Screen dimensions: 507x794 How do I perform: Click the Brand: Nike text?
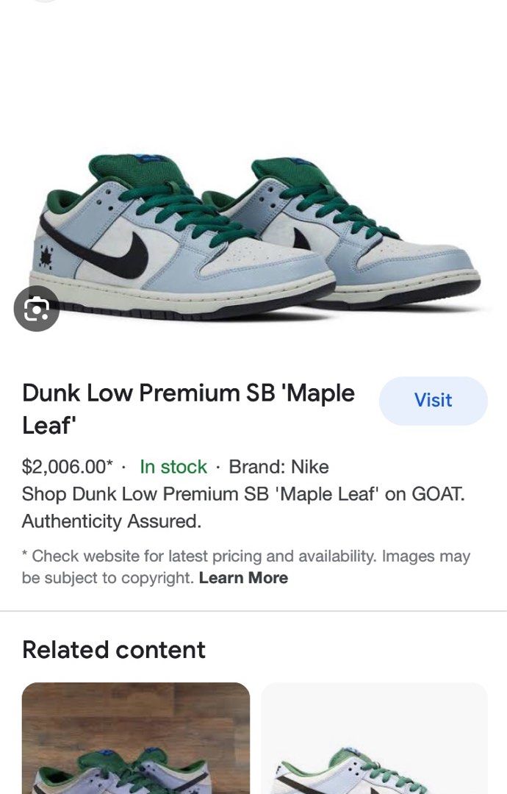pyautogui.click(x=278, y=466)
